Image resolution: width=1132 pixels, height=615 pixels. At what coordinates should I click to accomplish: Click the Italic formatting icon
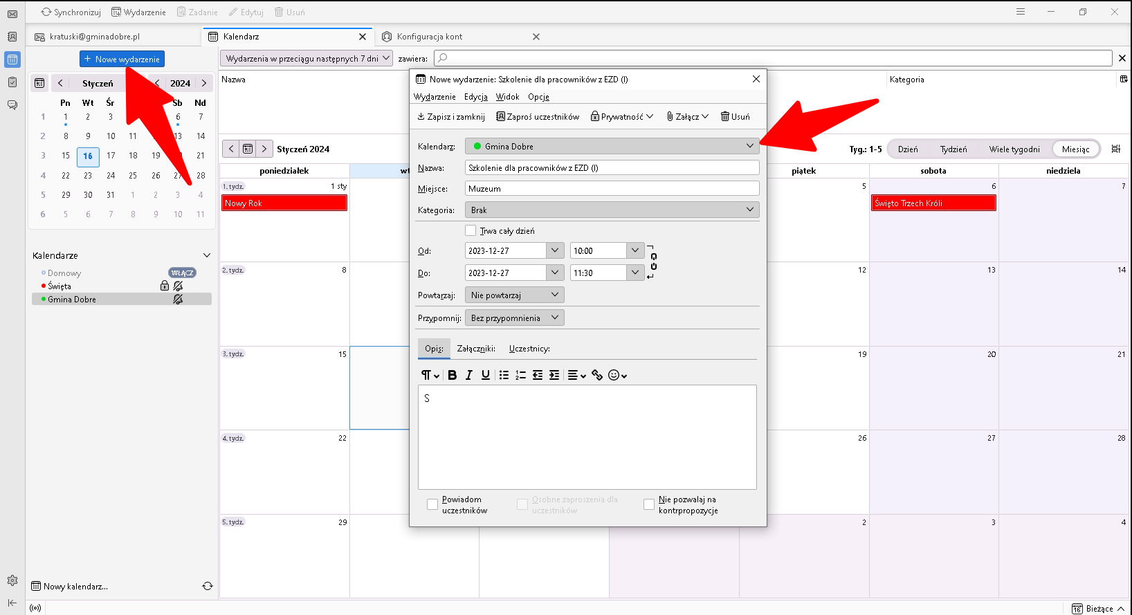tap(469, 375)
